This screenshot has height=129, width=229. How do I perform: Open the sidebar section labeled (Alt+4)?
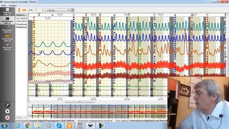7,38
